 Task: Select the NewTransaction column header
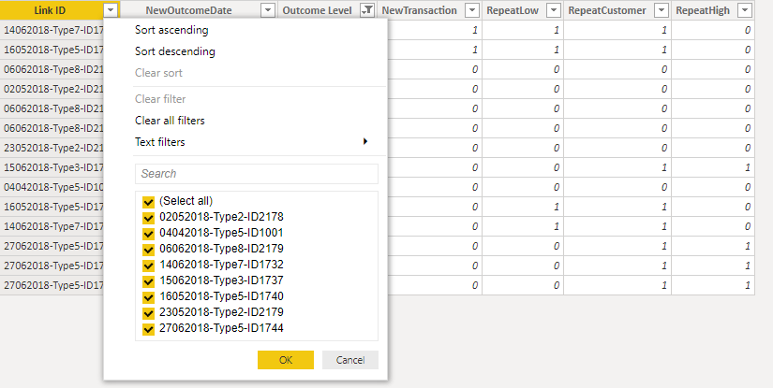click(x=419, y=10)
